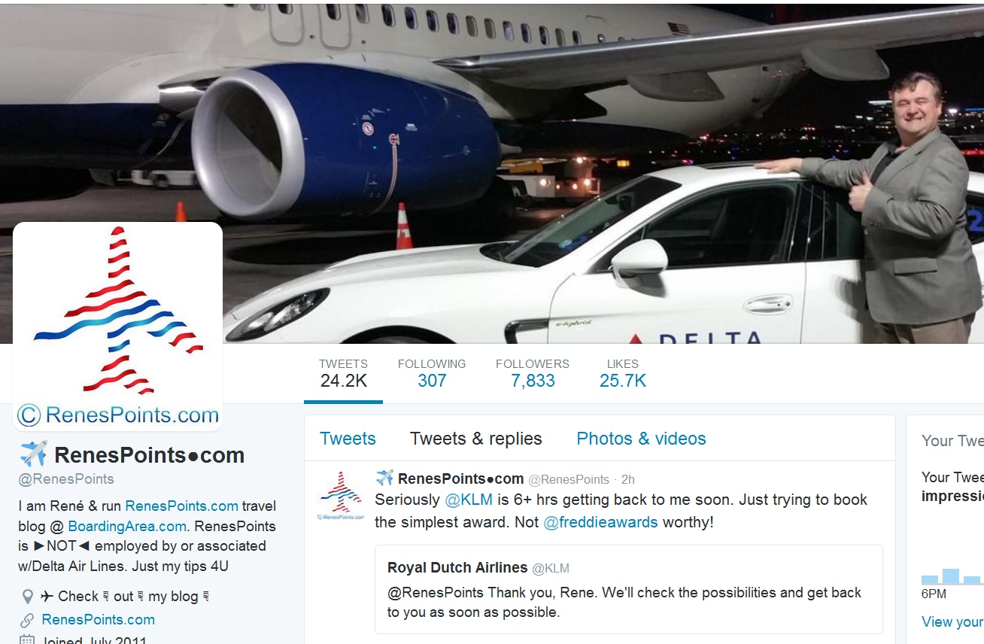This screenshot has width=984, height=644.
Task: Click the location pin icon in bio
Action: pyautogui.click(x=28, y=597)
